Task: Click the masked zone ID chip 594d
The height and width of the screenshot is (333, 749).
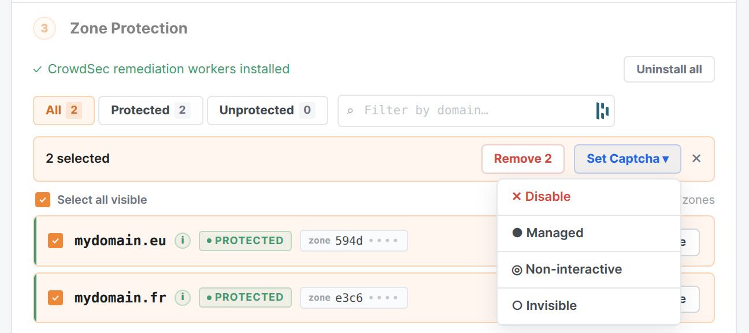Action: coord(354,241)
